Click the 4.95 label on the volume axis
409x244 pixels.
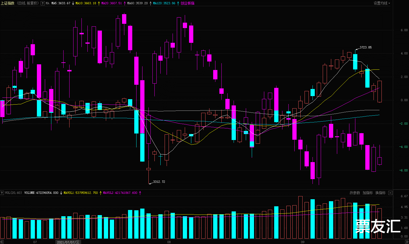tap(404, 207)
